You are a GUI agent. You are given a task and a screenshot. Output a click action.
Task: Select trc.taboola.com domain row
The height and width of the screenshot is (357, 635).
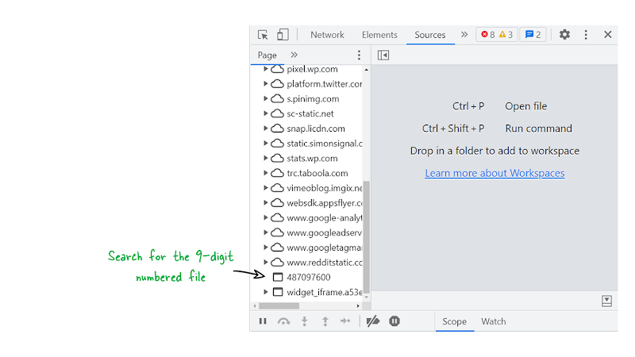pos(307,173)
